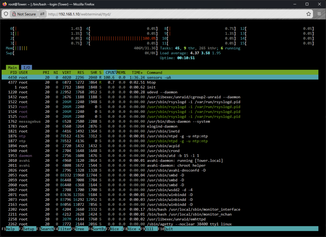
Task: Click F10 Quit to exit htop
Action: 166,229
